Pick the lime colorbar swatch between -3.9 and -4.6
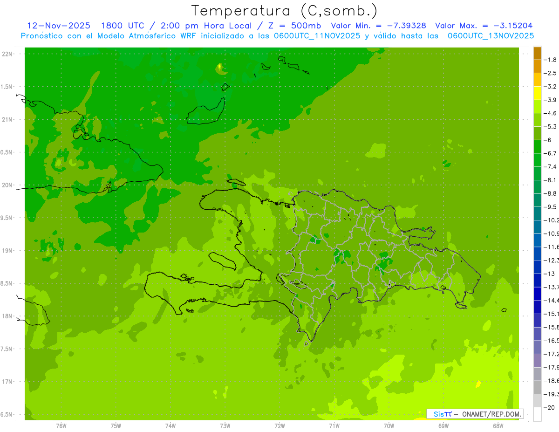Viewport: 559px width, 432px height. pos(537,107)
